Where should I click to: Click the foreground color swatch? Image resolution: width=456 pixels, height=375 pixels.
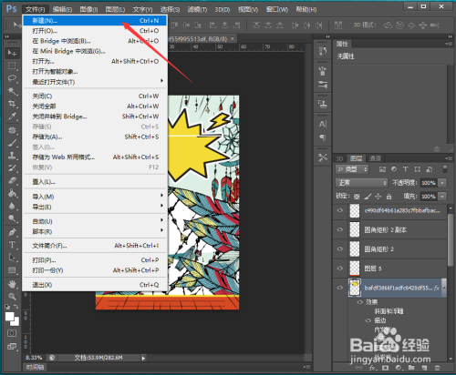click(x=9, y=317)
